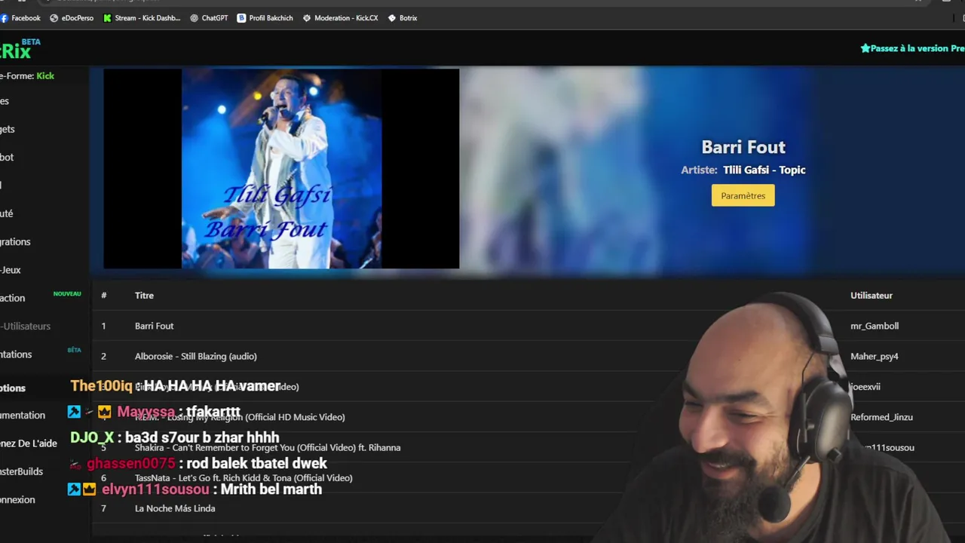Click the Profil Bakchich favicon
Viewport: 965px width, 543px height.
[241, 18]
